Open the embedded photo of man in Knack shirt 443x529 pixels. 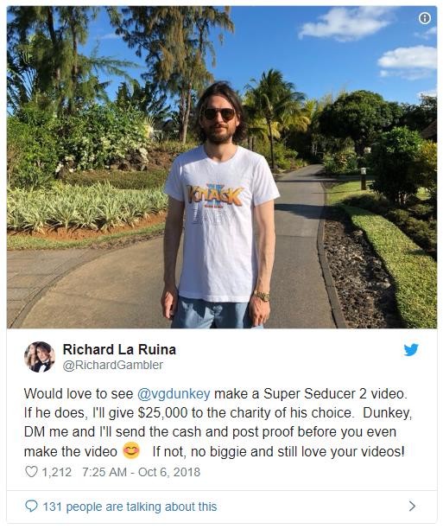221,168
